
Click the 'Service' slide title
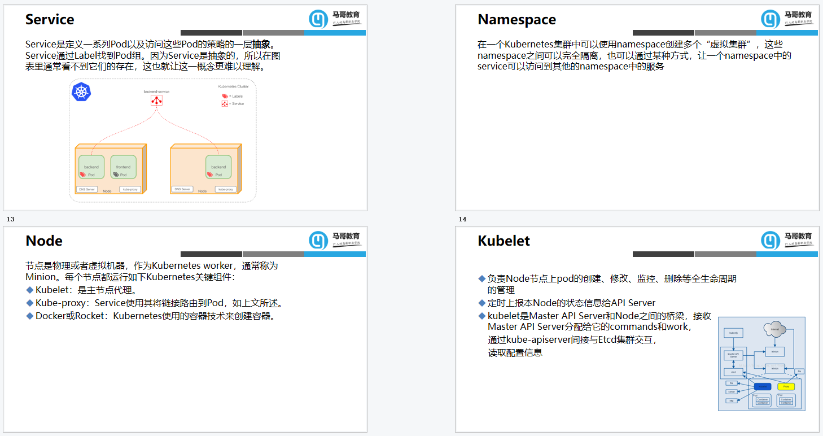coord(50,19)
